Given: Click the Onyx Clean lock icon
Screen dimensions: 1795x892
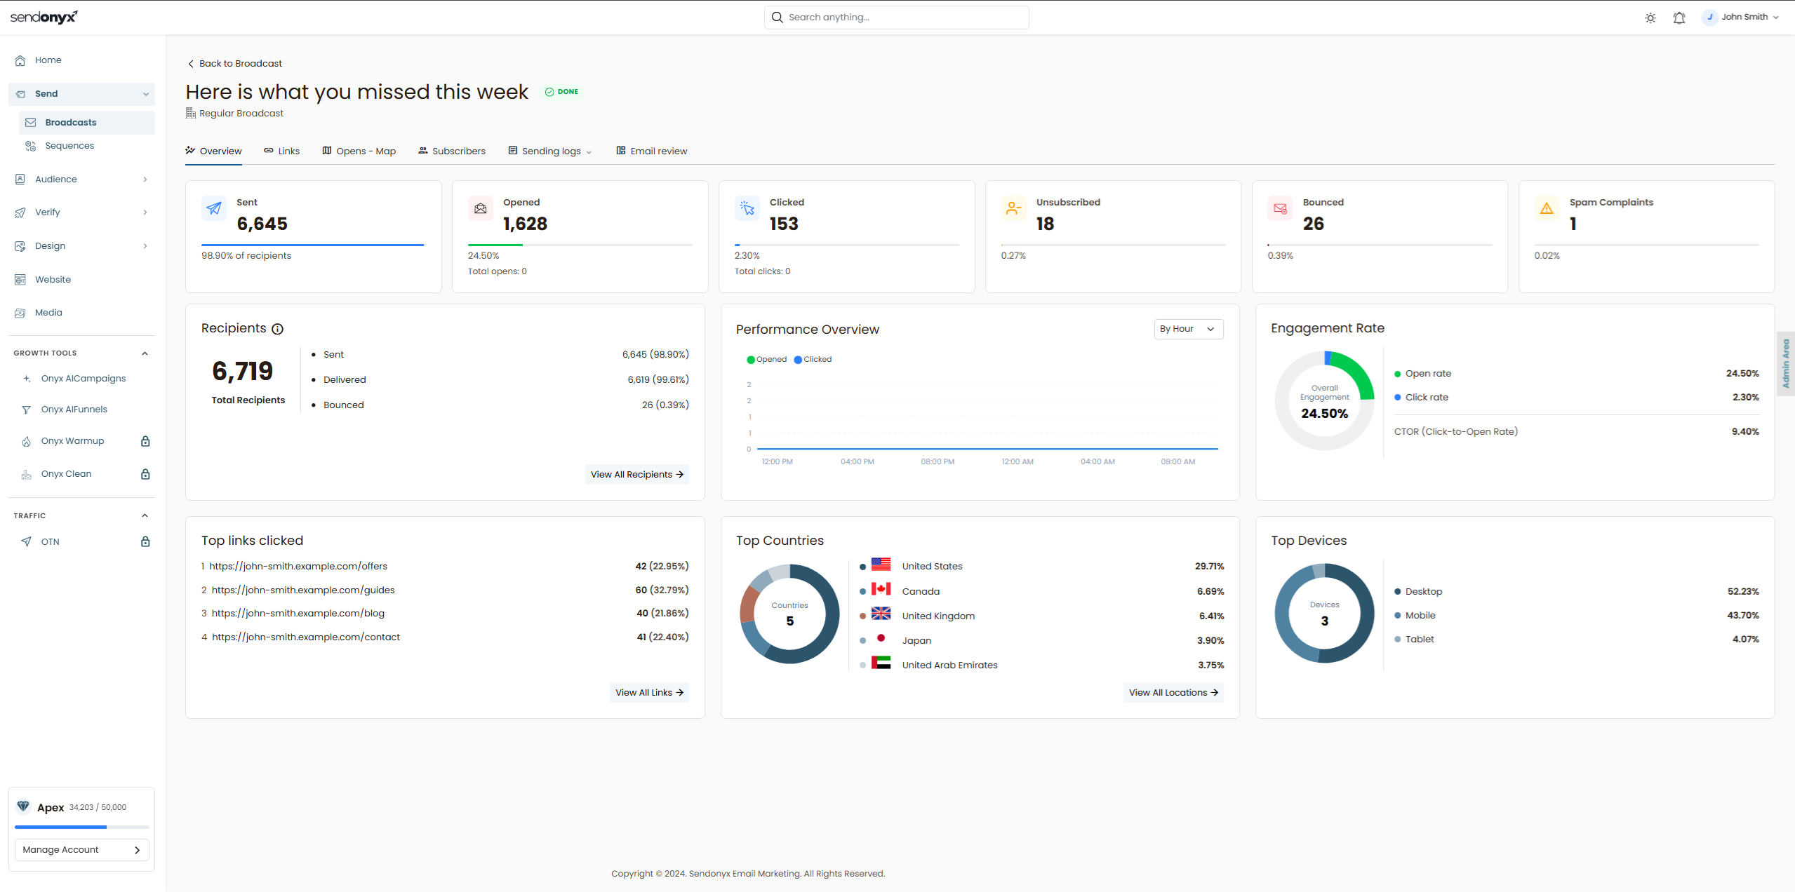Looking at the screenshot, I should 145,474.
